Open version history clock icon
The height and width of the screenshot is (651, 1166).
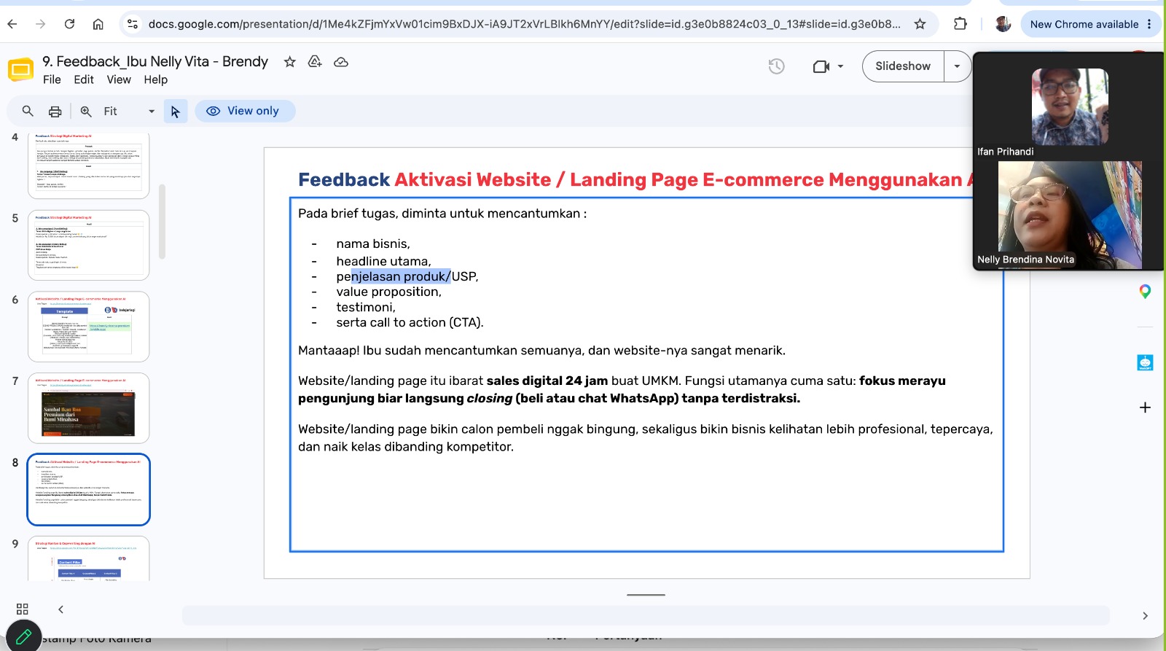(x=777, y=66)
